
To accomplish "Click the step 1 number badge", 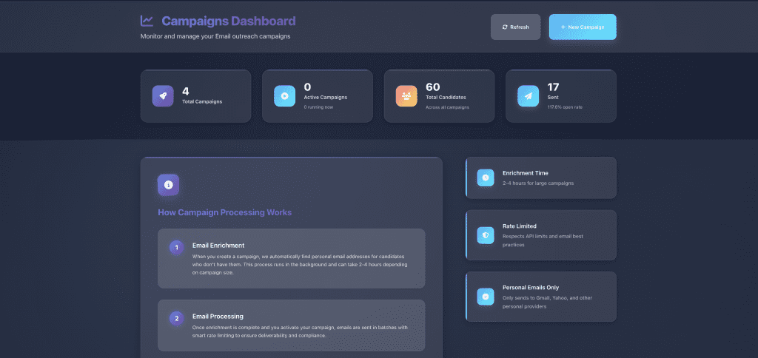I will [x=176, y=248].
